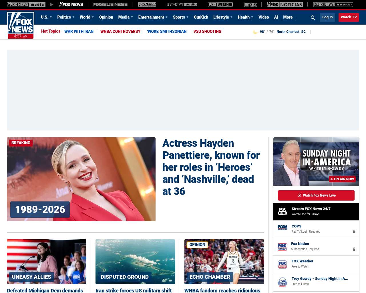Screen dimensions: 366x293
Task: Go to Fox Business network logo
Action: (x=110, y=5)
